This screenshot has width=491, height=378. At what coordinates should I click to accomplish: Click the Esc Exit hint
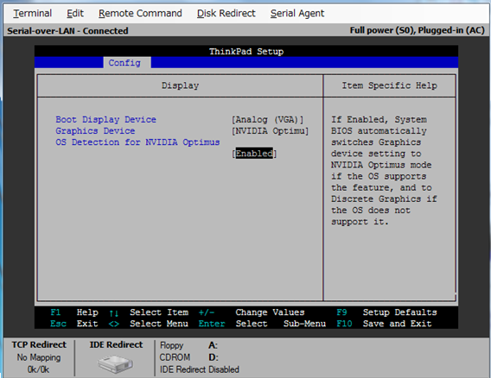pyautogui.click(x=74, y=324)
